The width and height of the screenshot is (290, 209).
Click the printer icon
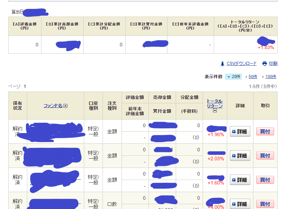[x=265, y=64]
